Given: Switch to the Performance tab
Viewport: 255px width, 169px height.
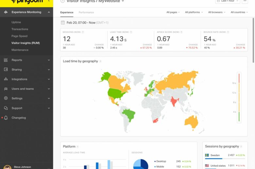Looking at the screenshot, I should pos(86,12).
